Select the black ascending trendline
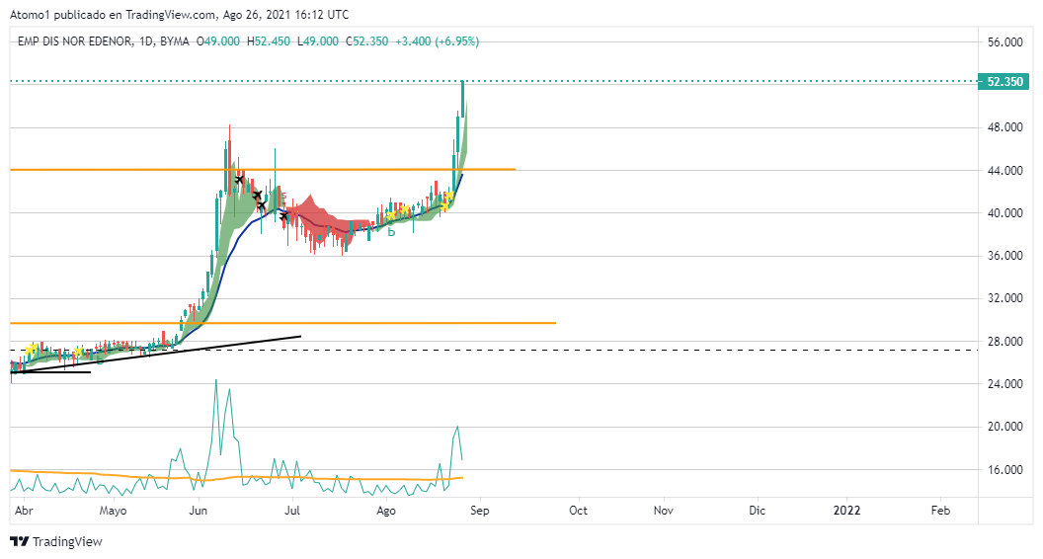The height and width of the screenshot is (559, 1043). (198, 348)
